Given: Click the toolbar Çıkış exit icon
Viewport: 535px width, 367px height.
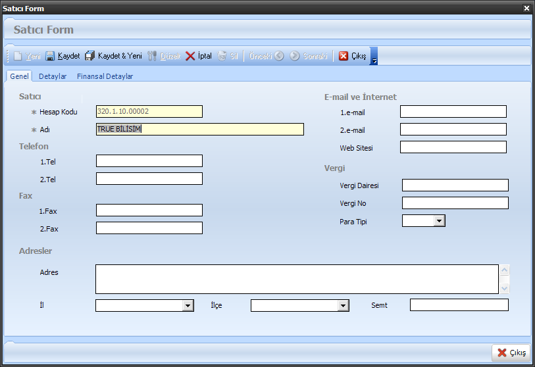Looking at the screenshot, I should [x=344, y=57].
